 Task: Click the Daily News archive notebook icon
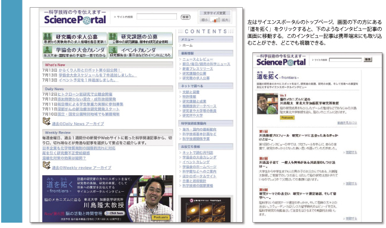46,121
